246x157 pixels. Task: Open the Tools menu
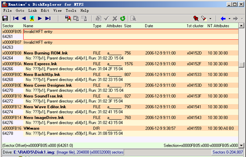(x=71, y=11)
